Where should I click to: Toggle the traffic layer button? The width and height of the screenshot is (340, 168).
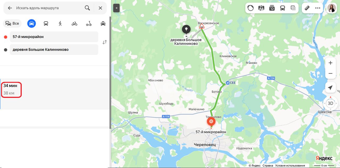pyautogui.click(x=250, y=8)
